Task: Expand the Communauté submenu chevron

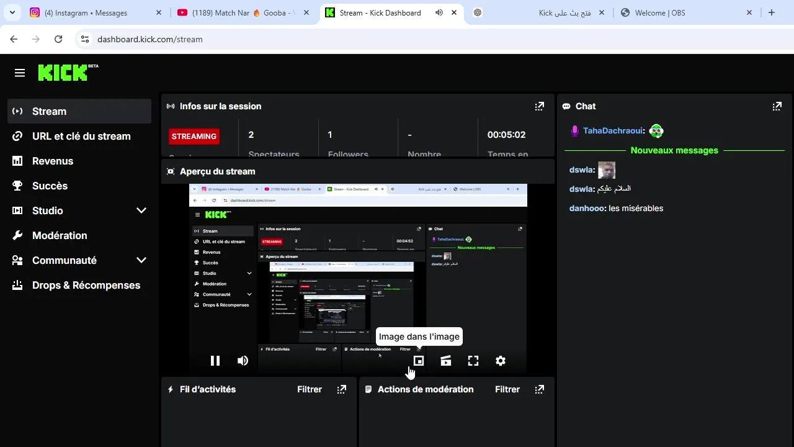Action: (141, 260)
